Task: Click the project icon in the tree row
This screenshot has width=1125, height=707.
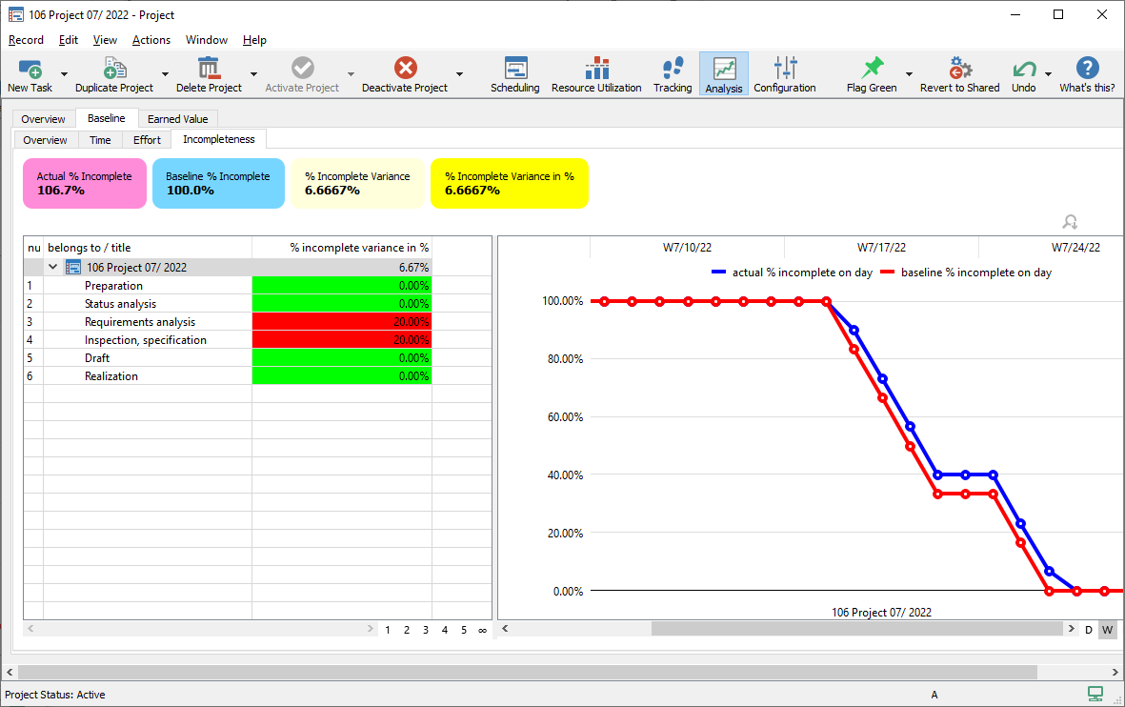Action: click(73, 268)
